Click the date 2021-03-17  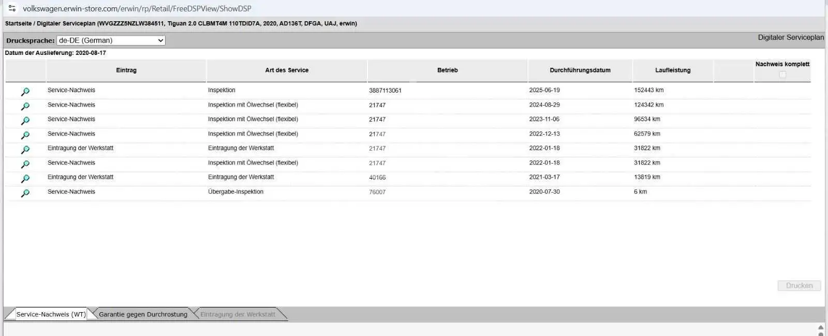544,177
